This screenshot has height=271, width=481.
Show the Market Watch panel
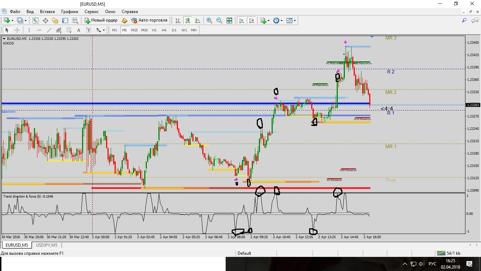[35, 20]
